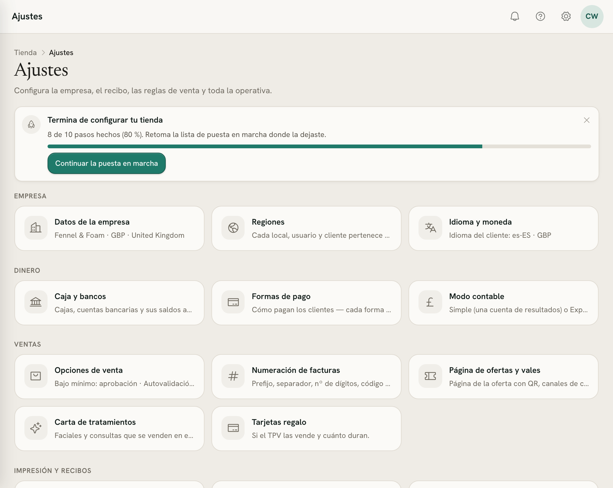
Task: Click the bag icon for Opciones de venta
Action: pyautogui.click(x=36, y=376)
